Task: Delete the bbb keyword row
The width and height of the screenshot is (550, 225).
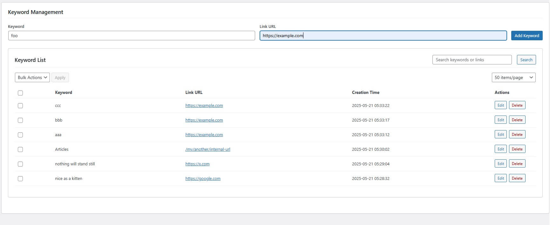Action: coord(517,120)
